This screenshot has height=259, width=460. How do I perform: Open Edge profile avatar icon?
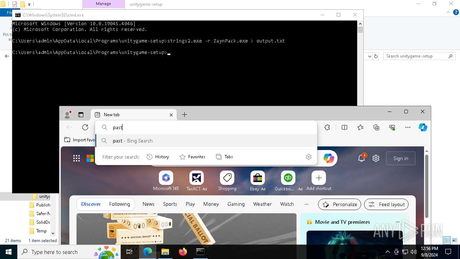[x=68, y=115]
